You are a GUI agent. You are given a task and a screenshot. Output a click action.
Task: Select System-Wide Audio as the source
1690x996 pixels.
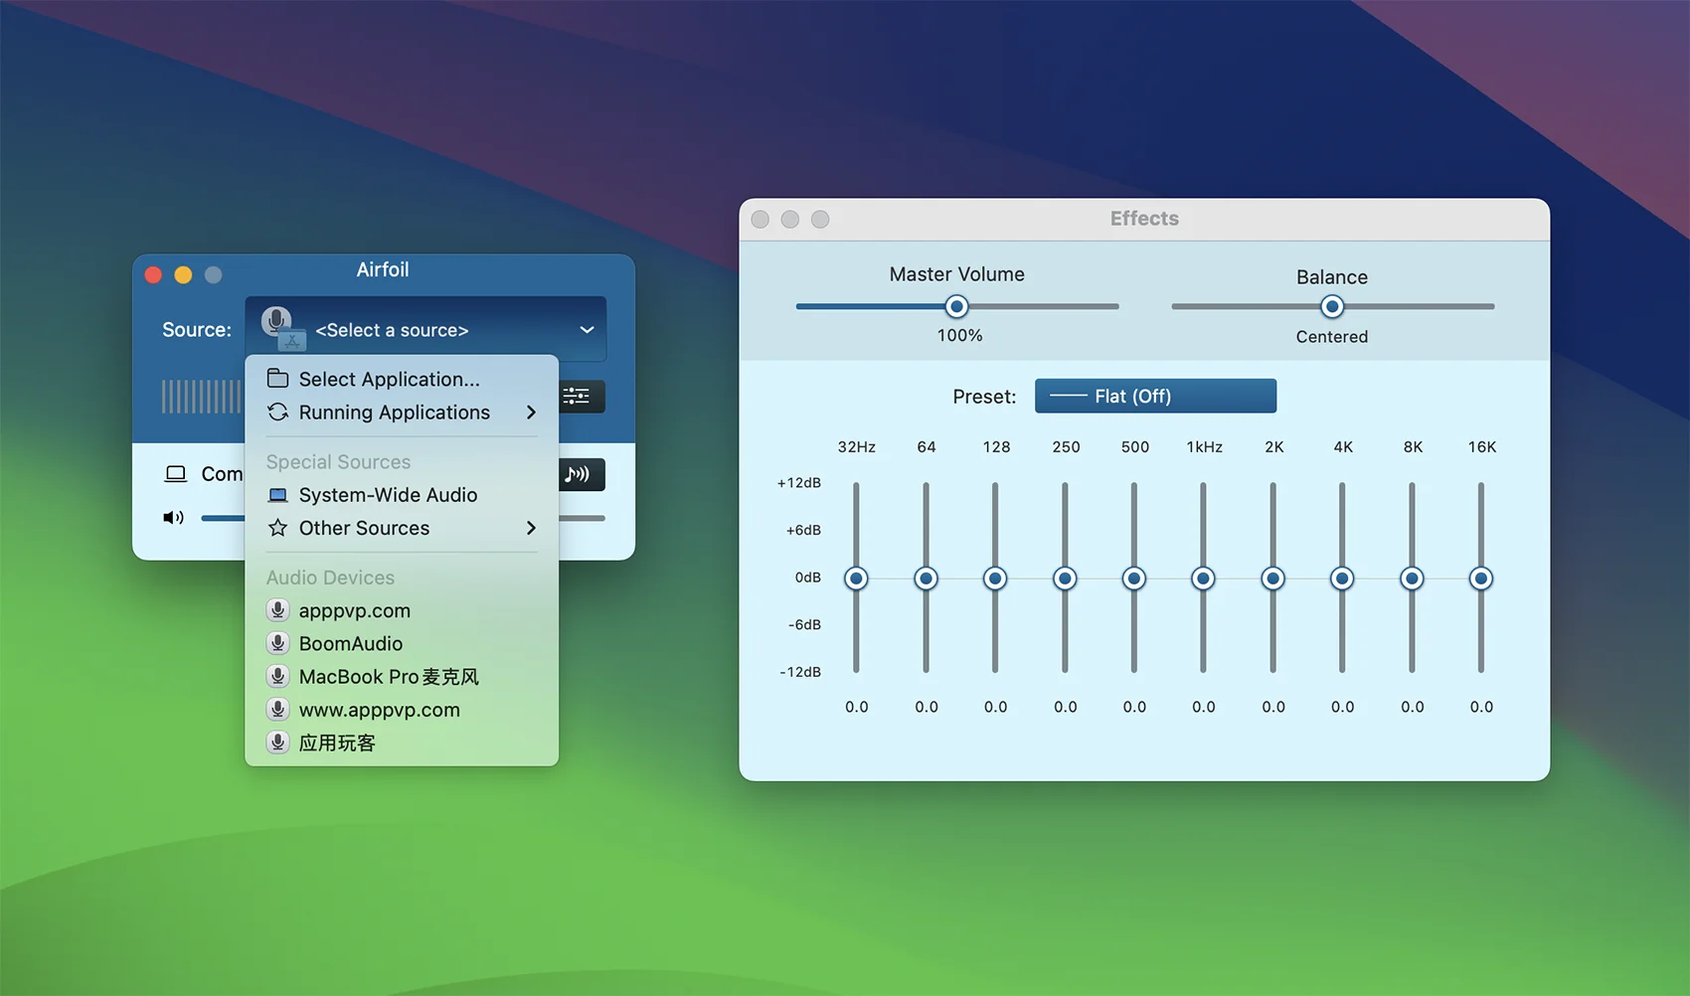click(x=402, y=495)
